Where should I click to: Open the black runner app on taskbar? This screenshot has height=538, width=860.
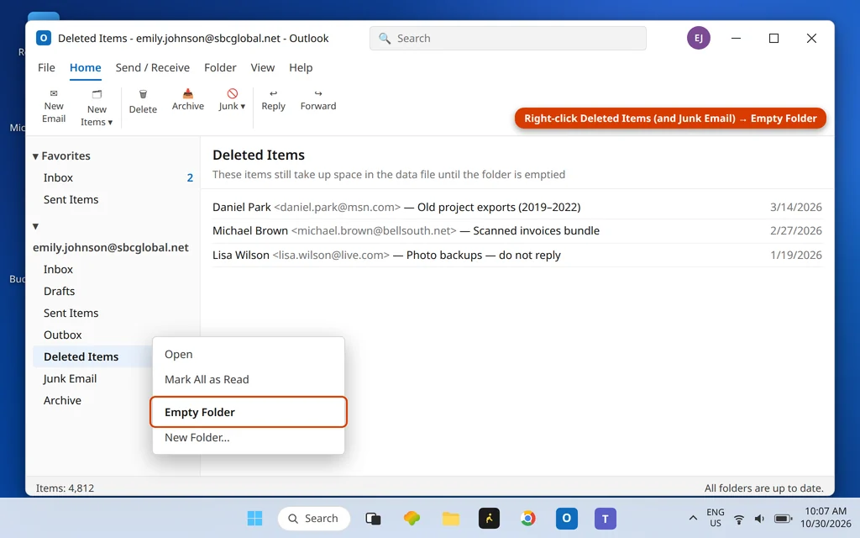(x=490, y=518)
